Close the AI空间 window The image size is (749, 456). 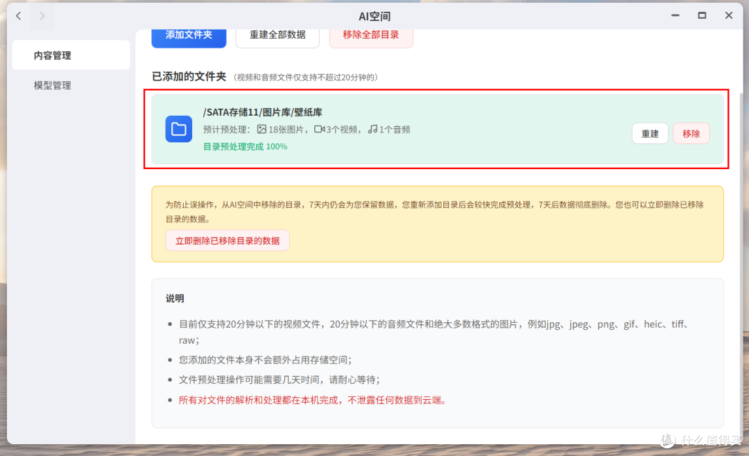[x=728, y=16]
